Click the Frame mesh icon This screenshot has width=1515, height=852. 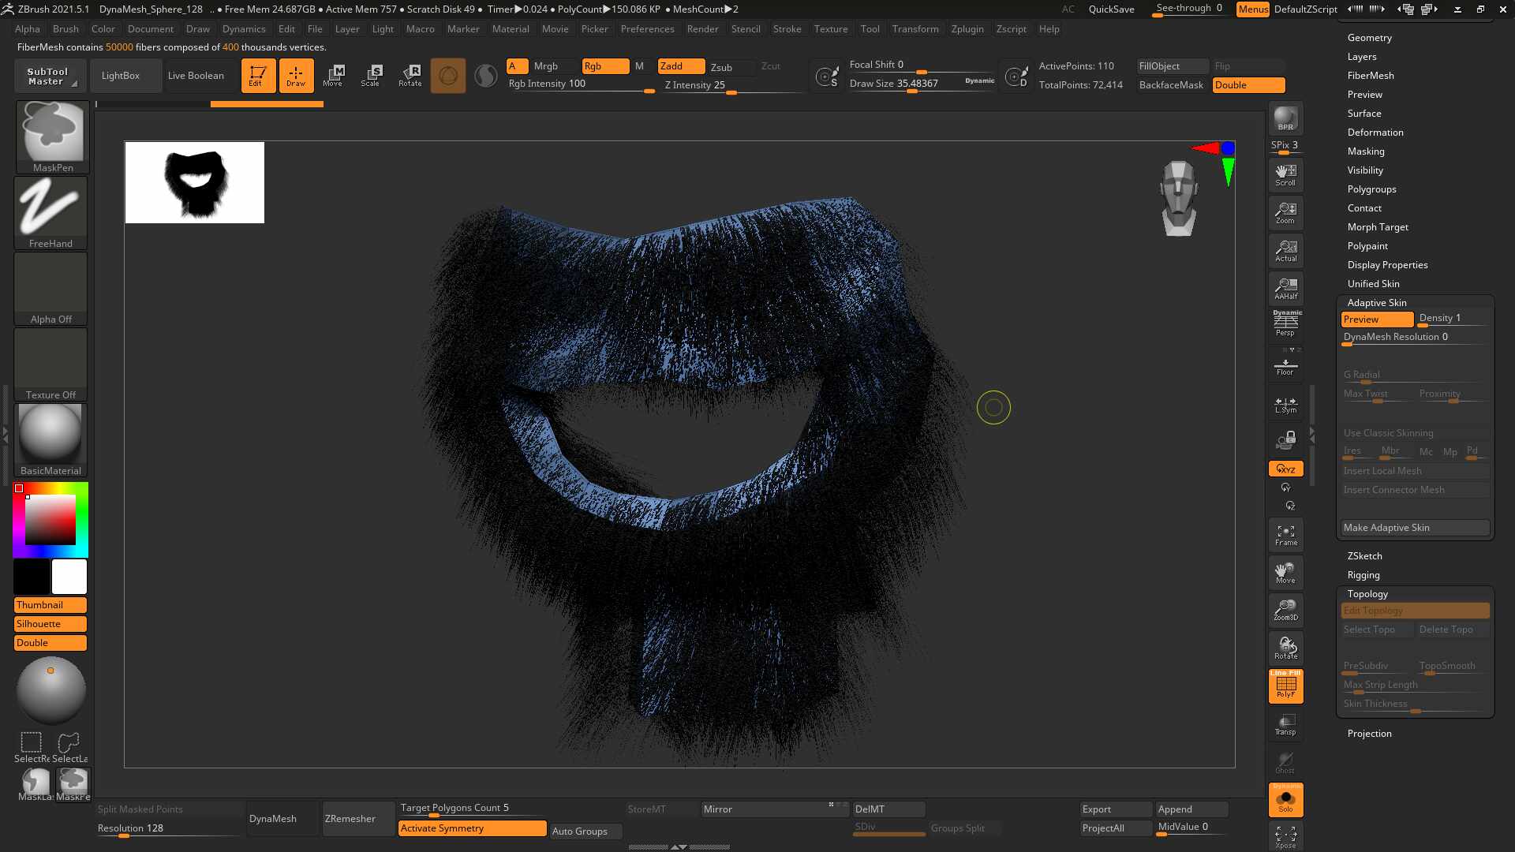1285,535
